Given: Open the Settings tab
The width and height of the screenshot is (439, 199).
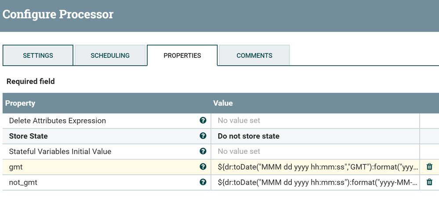Looking at the screenshot, I should [38, 56].
